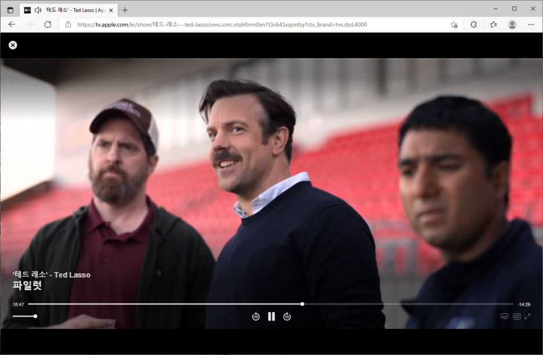View site information via lock icon
The image size is (543, 355).
coord(68,24)
